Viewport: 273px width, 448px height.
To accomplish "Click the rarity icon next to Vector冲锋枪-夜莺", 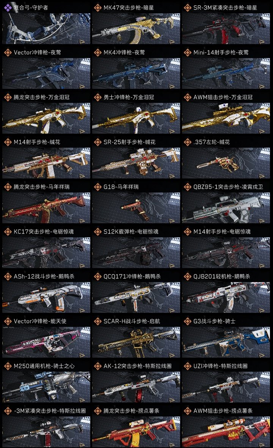I will click(x=8, y=52).
